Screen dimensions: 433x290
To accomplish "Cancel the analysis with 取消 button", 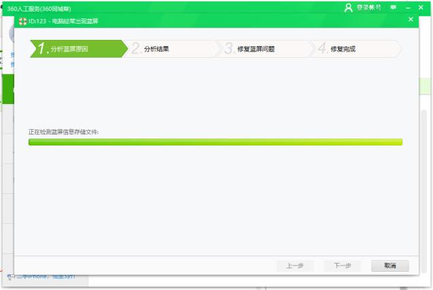I will [389, 266].
